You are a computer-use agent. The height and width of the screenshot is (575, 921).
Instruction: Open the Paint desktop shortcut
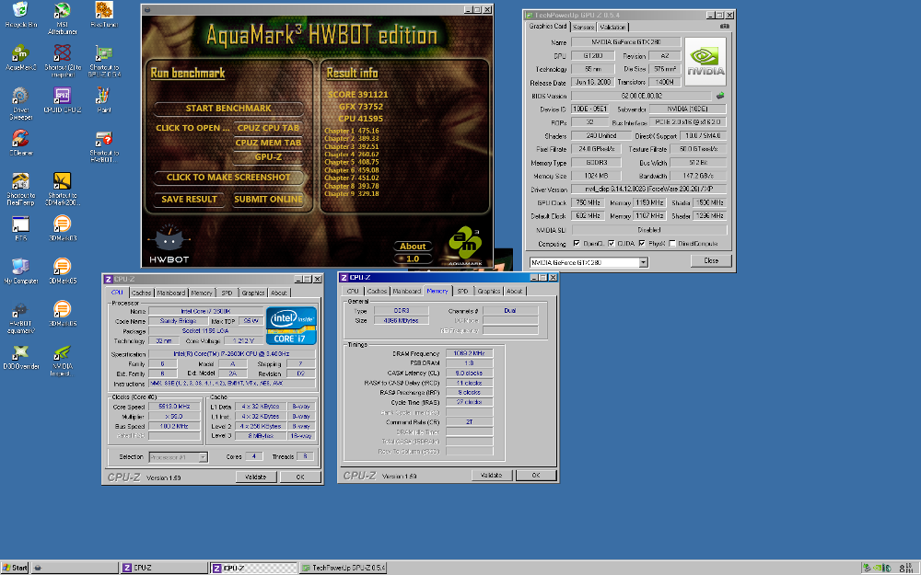104,99
